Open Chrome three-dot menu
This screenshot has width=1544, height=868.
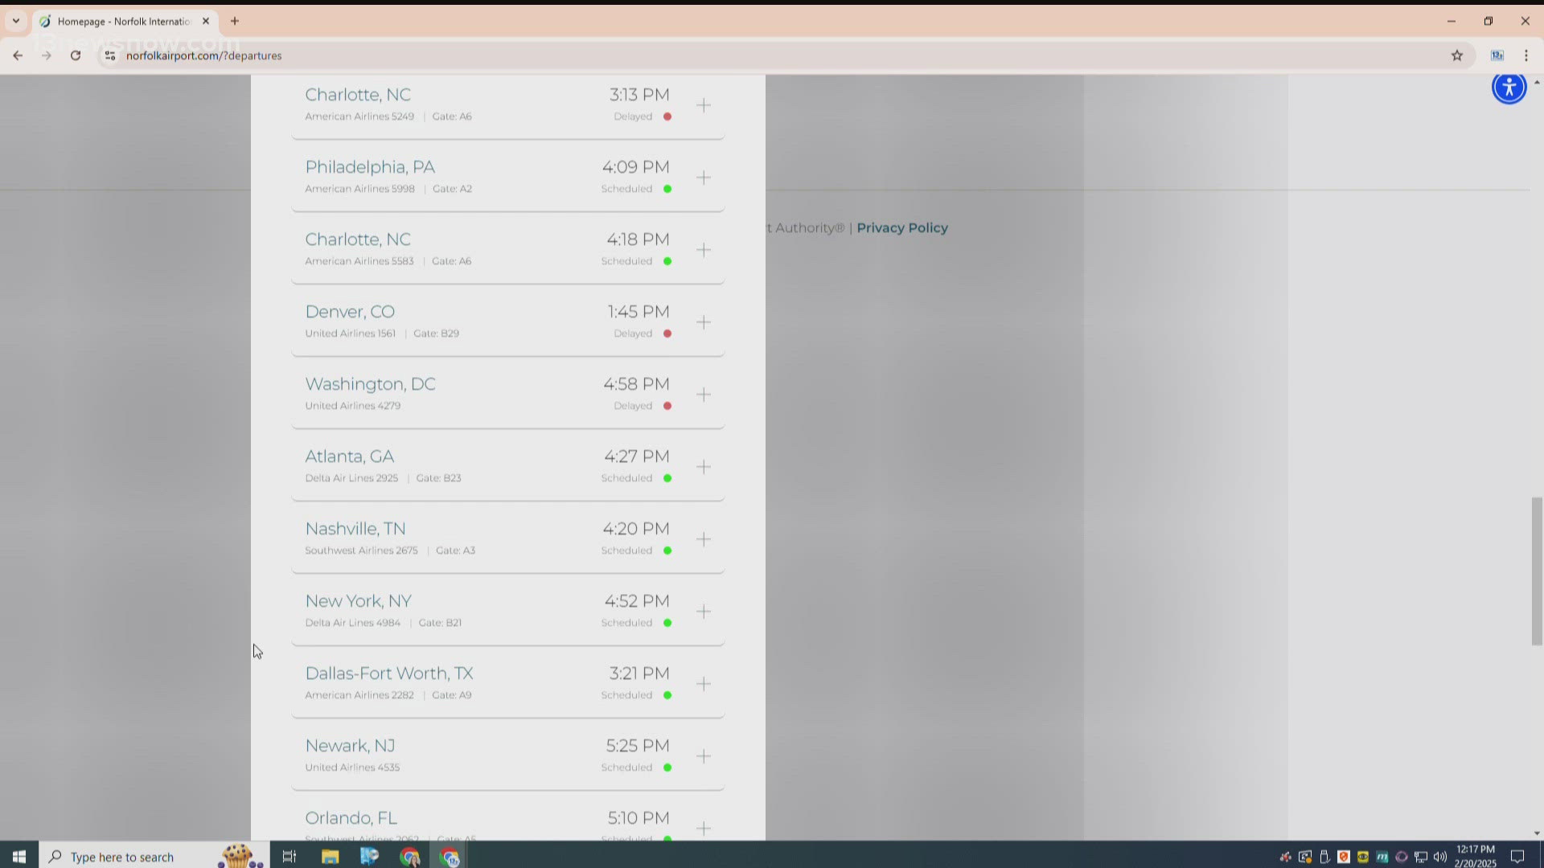[1526, 55]
